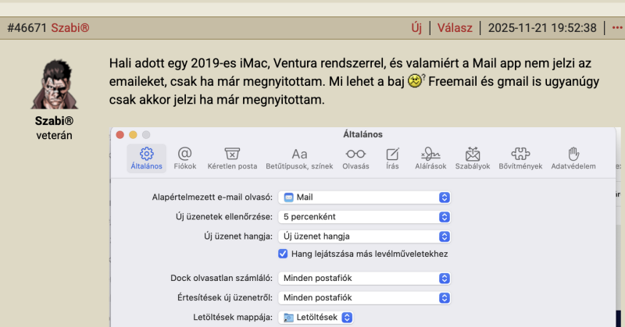
Task: Click the Válasz reply link
Action: click(455, 28)
